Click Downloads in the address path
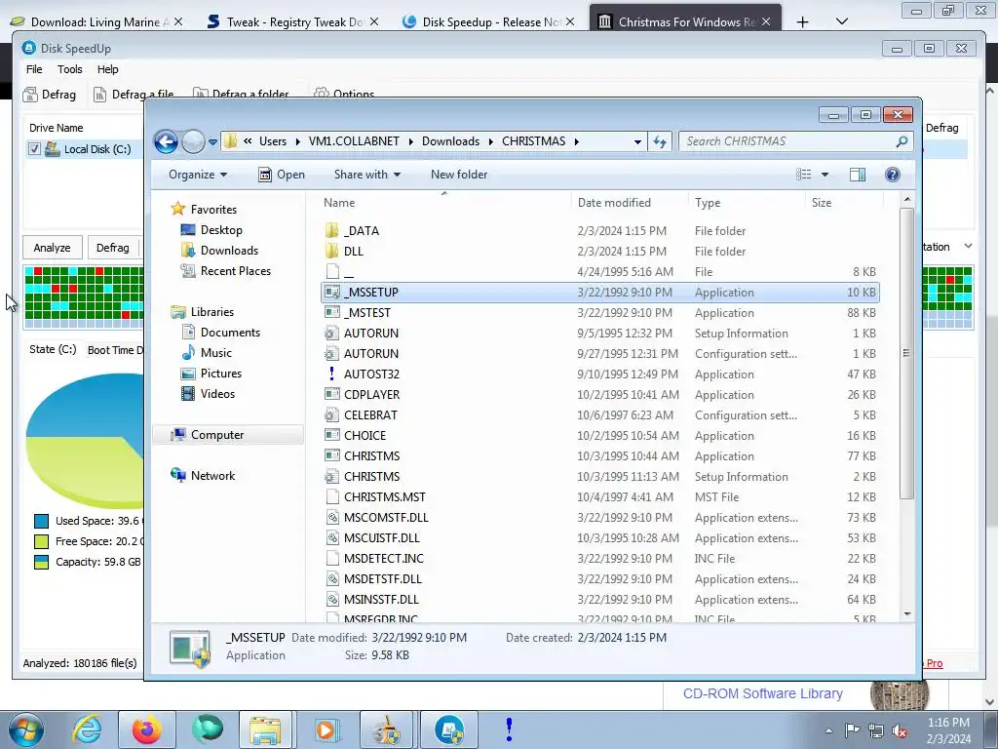The height and width of the screenshot is (749, 998). pos(450,141)
